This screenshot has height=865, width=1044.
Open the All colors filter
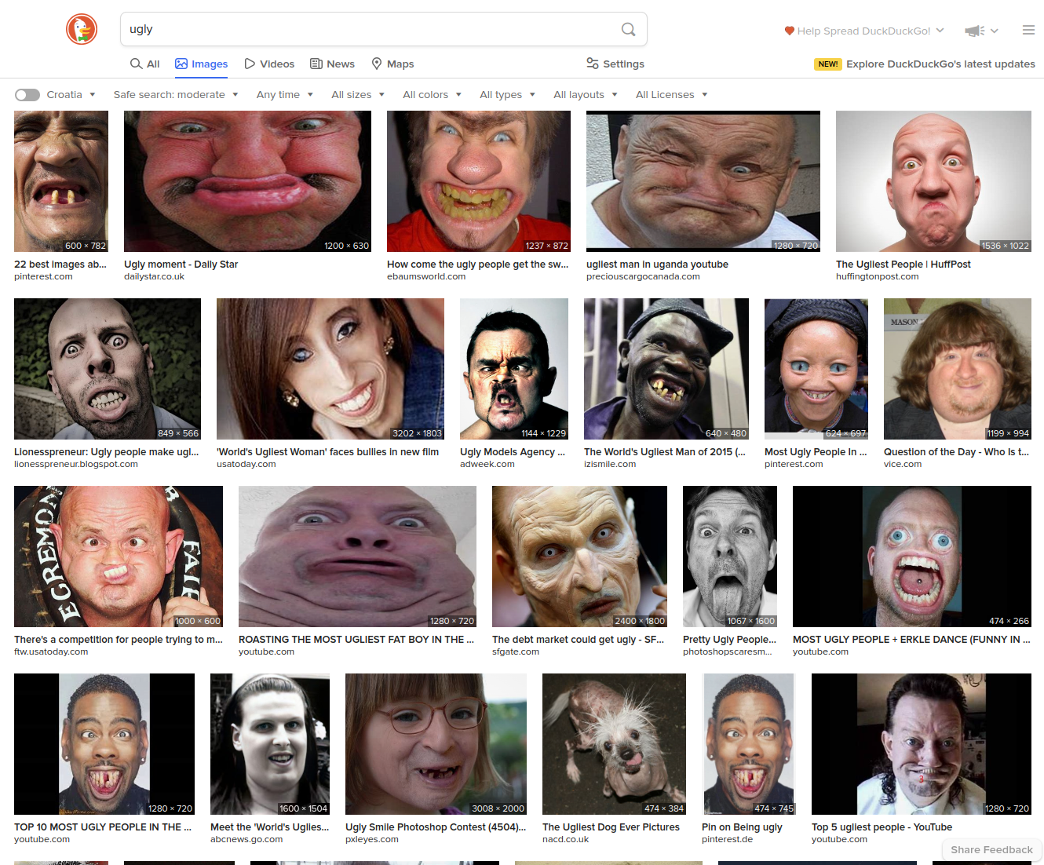(x=433, y=95)
